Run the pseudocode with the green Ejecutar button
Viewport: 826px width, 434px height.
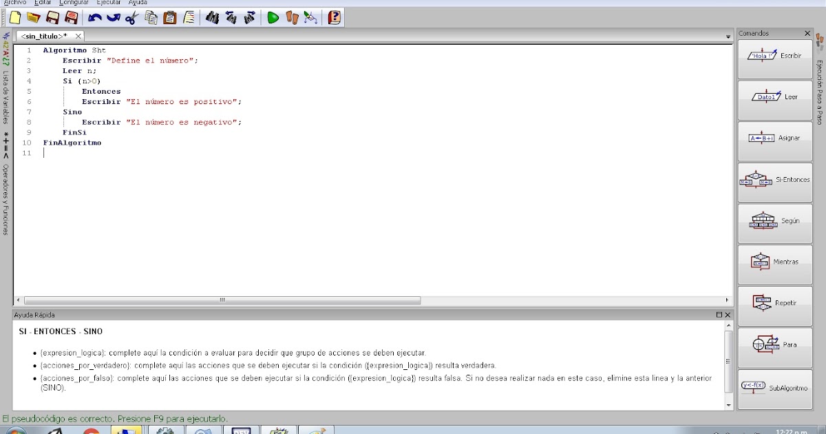click(273, 17)
